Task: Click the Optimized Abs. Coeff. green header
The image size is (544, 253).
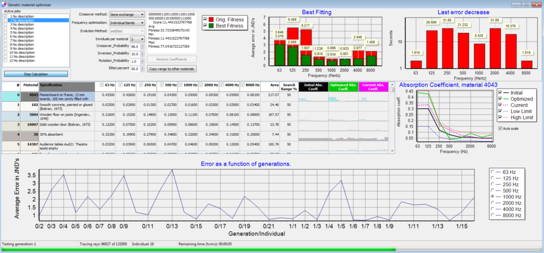Action: (x=343, y=86)
